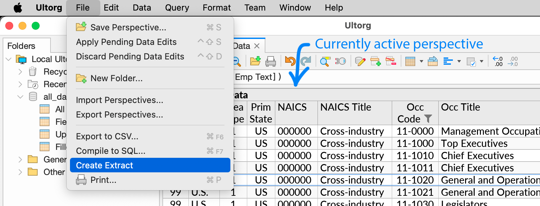
Task: Click the decrease decimal places icon
Action: (513, 61)
